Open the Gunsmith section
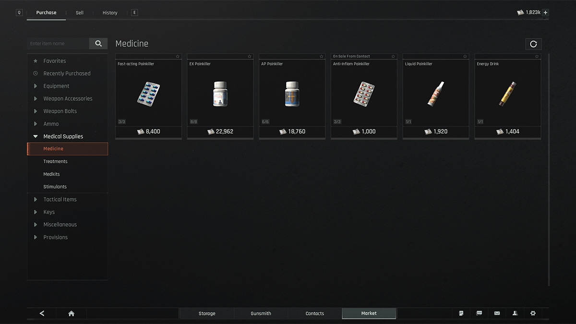Viewport: 576px width, 324px height. (261, 313)
